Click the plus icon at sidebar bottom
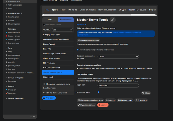 31,117
